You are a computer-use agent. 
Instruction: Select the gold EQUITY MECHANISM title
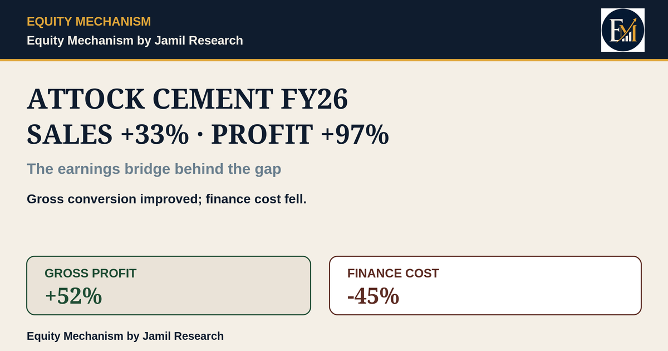tap(89, 22)
